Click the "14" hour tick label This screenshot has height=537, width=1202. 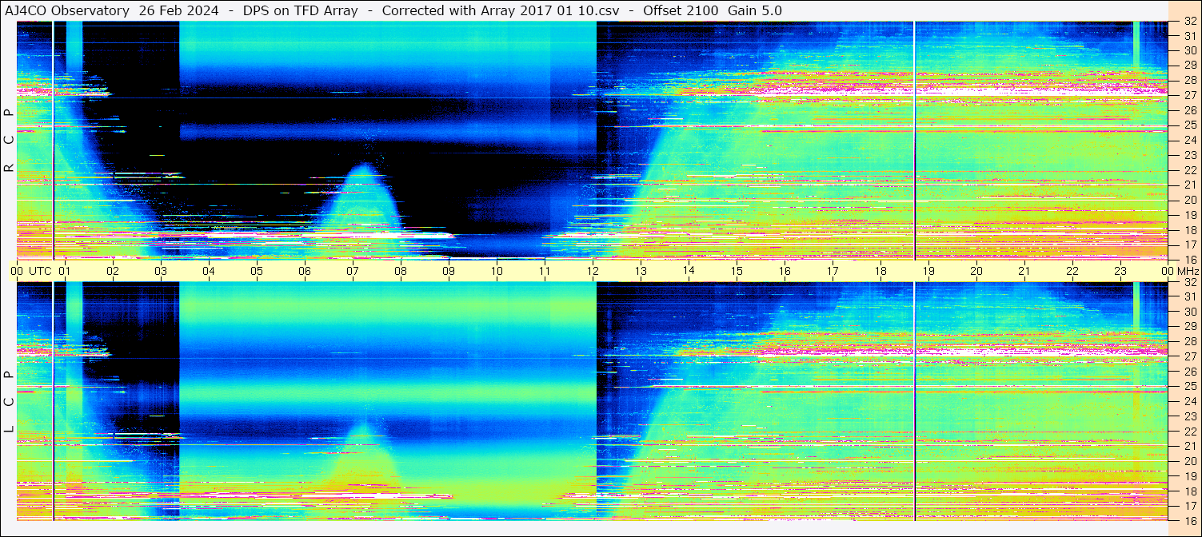point(689,271)
